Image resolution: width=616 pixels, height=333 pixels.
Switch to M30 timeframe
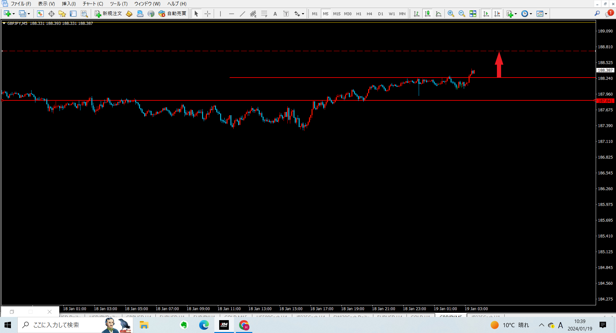click(348, 14)
